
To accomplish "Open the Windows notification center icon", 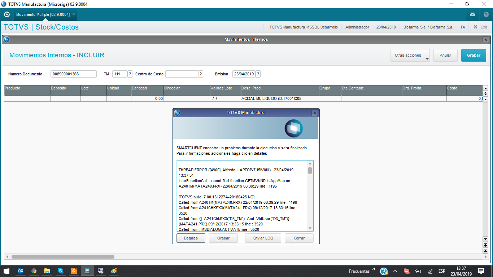I will tap(481, 271).
